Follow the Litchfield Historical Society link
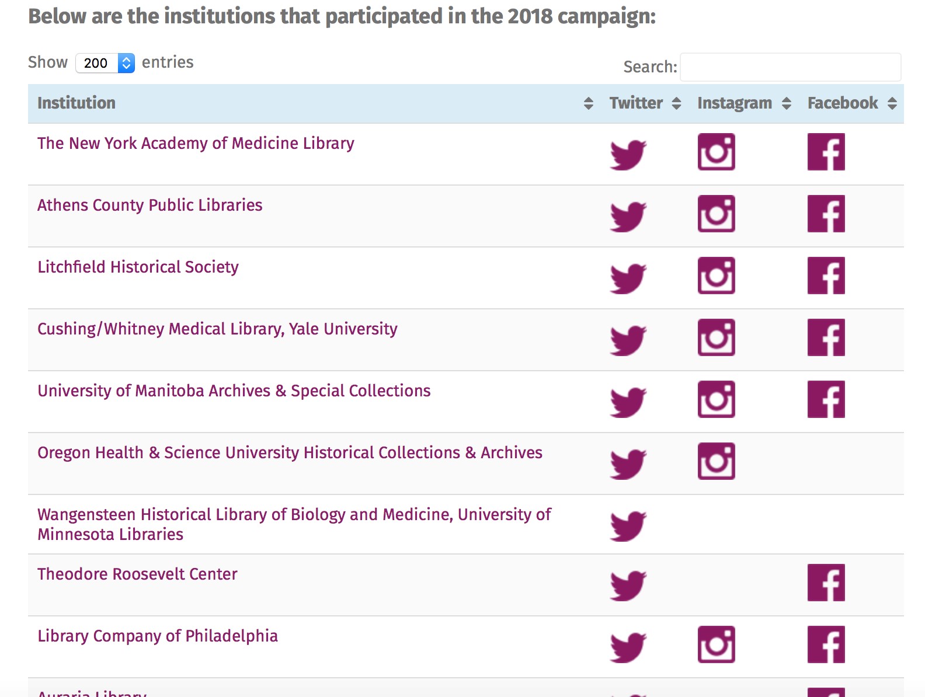Viewport: 925px width, 697px height. coord(138,267)
